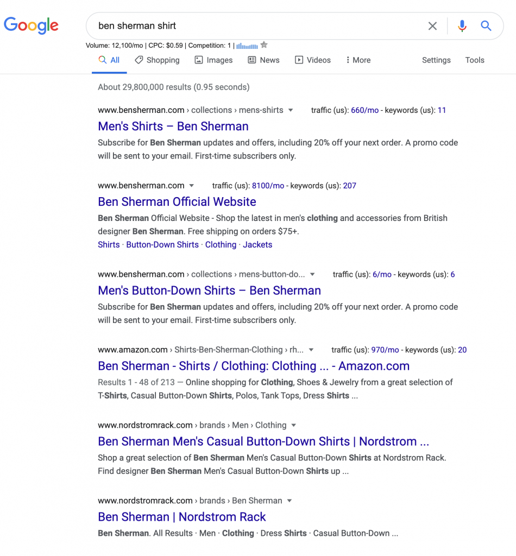This screenshot has width=516, height=556.
Task: Open 'Men's Button-Down Shirts – Ben Sherman' result
Action: coord(209,290)
